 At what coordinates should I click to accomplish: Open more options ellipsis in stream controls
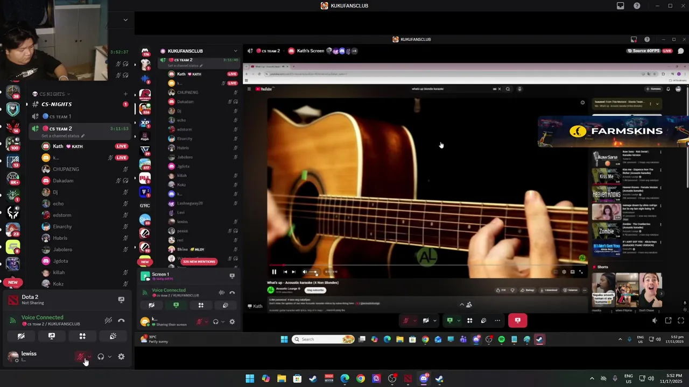(x=497, y=320)
